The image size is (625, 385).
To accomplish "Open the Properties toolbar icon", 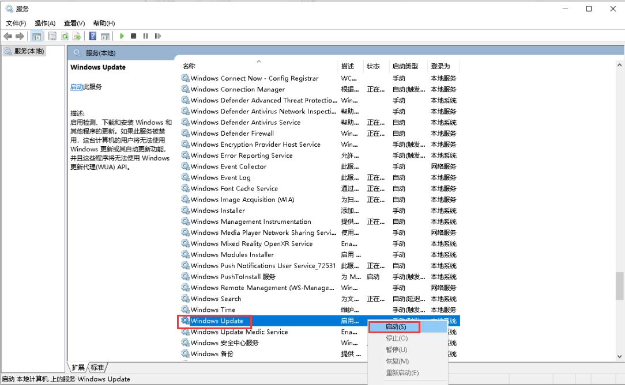I will 52,36.
